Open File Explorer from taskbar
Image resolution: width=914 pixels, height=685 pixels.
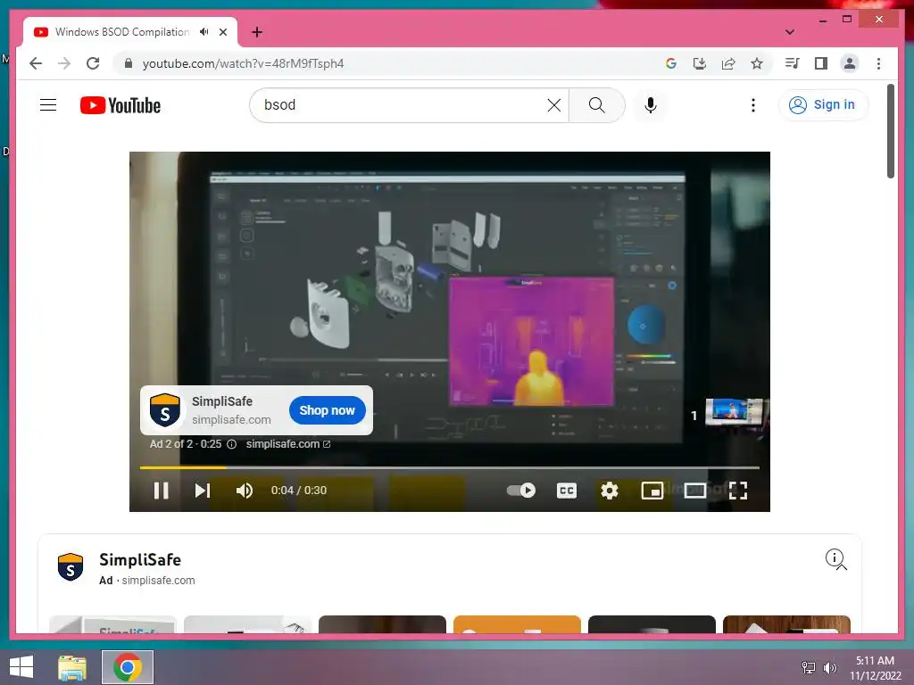(72, 667)
